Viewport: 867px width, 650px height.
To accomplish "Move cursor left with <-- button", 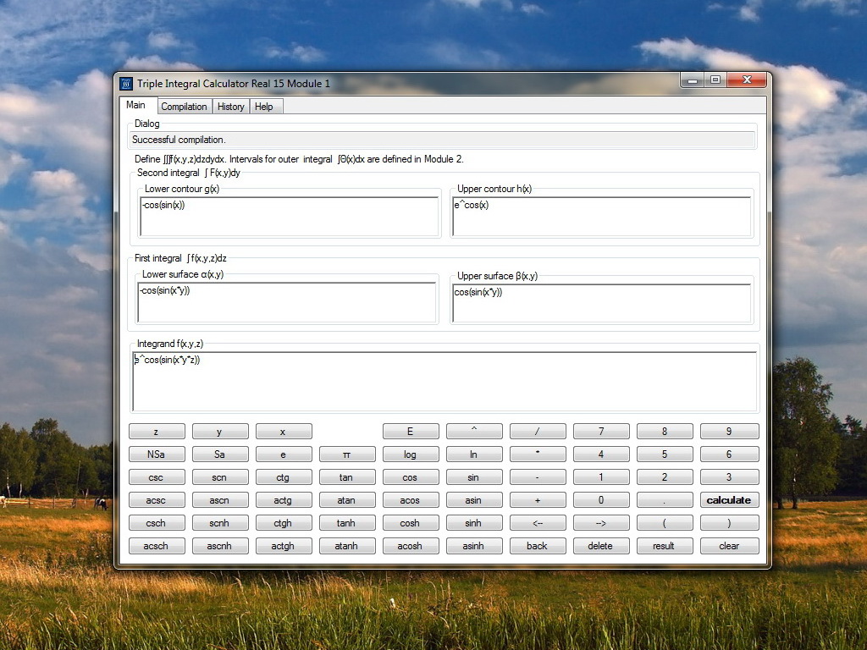I will click(x=537, y=523).
